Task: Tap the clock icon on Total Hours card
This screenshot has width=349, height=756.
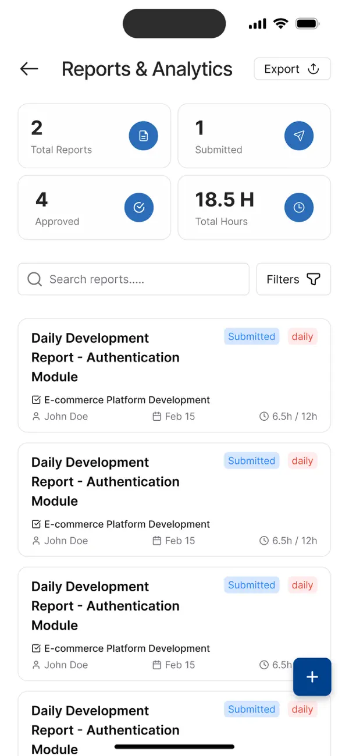Action: (x=299, y=208)
